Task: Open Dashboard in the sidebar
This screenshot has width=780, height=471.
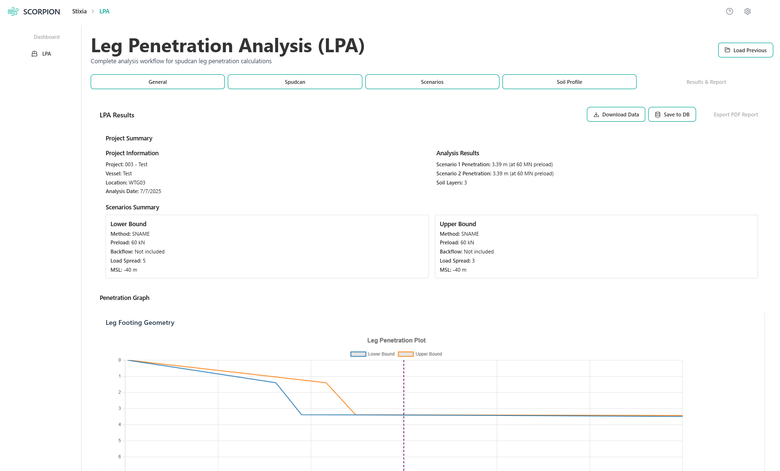Action: tap(47, 37)
